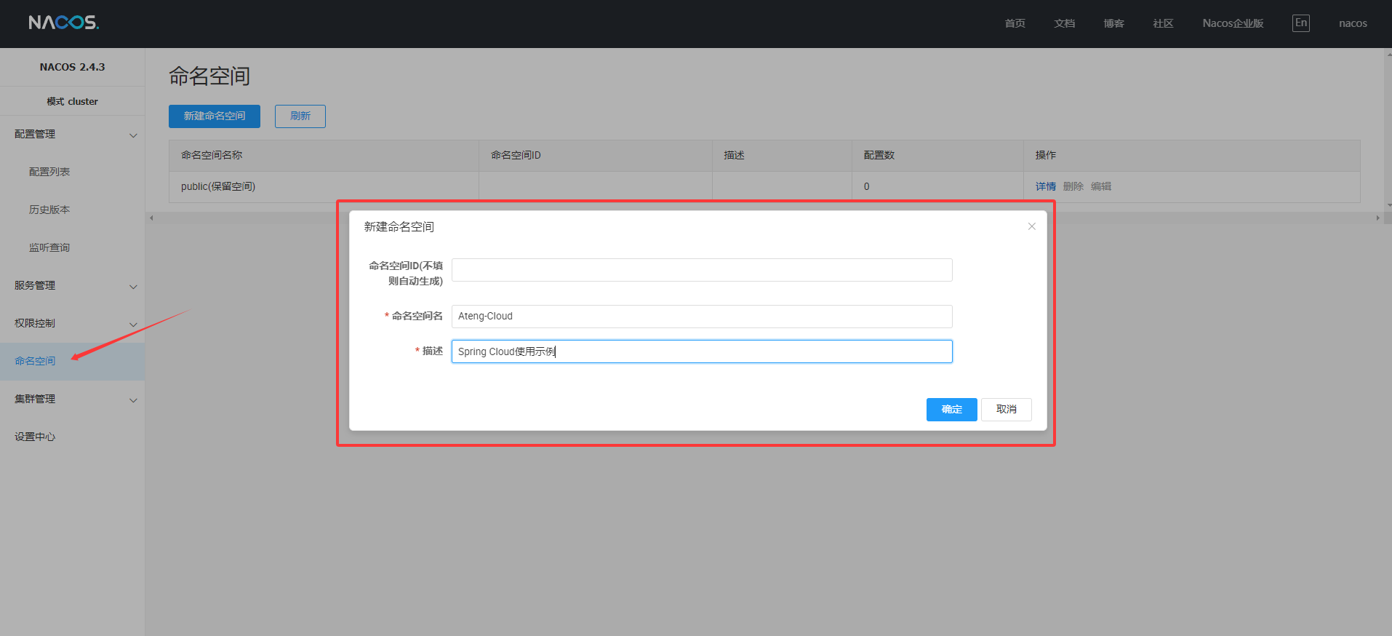The height and width of the screenshot is (636, 1392).
Task: Click into the 描述 text field
Action: pyautogui.click(x=701, y=351)
